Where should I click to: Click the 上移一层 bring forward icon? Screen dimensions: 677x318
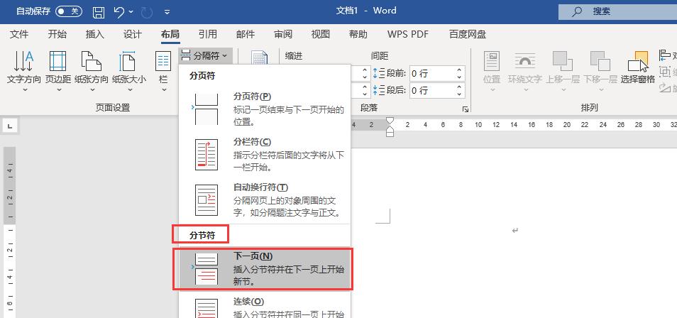(563, 61)
